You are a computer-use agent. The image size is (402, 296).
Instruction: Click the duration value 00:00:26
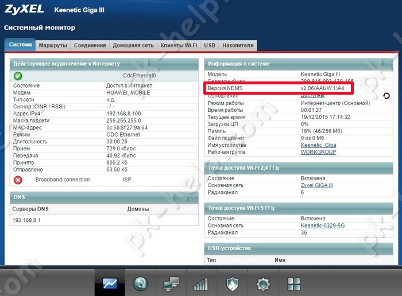point(117,142)
